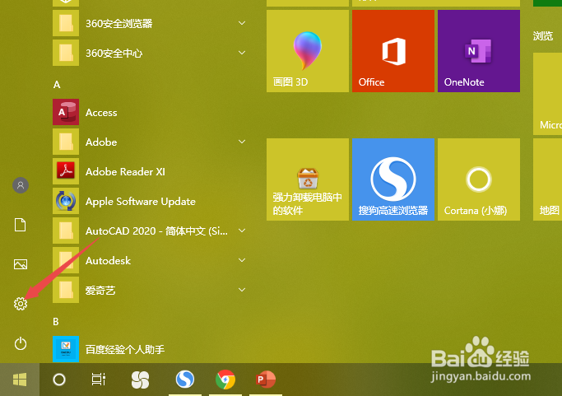Click the Windows Start button

coord(20,380)
